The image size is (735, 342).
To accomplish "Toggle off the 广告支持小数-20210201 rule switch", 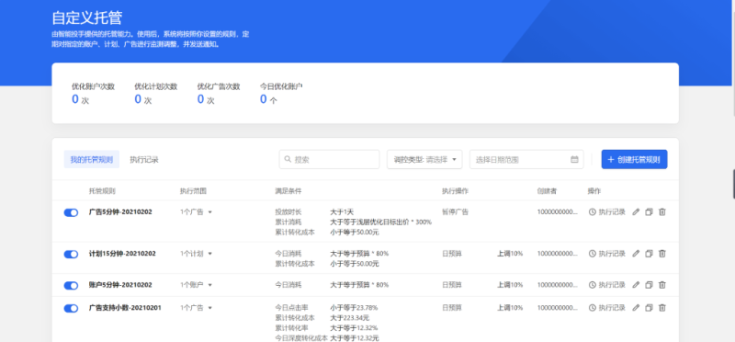I will 71,308.
